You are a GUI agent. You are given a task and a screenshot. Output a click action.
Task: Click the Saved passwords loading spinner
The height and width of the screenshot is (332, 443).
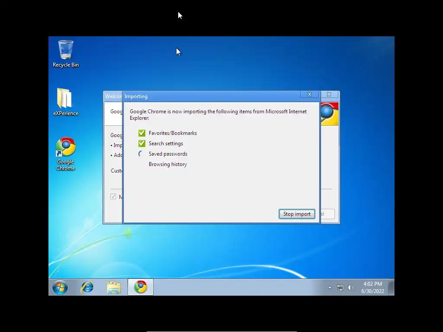(x=141, y=154)
